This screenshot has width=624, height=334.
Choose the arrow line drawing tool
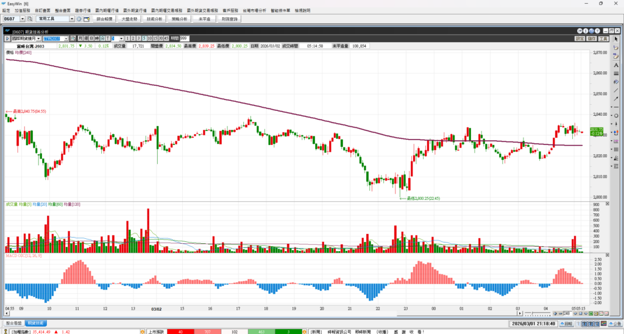point(616,99)
